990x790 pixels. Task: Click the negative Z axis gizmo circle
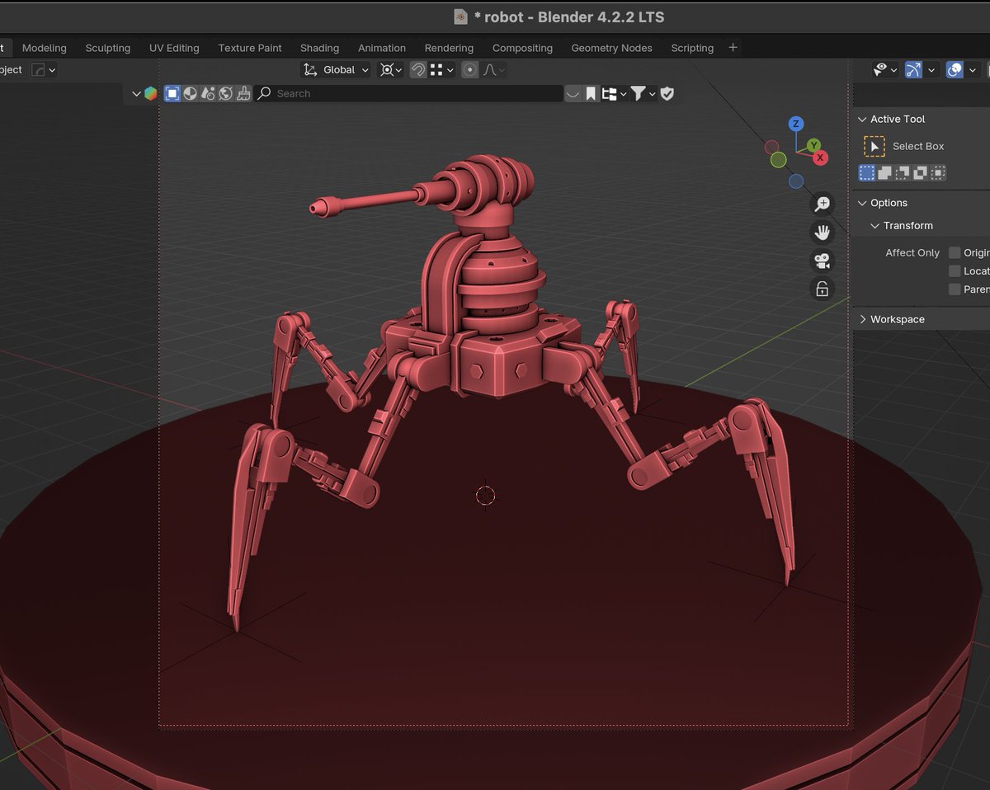[796, 181]
